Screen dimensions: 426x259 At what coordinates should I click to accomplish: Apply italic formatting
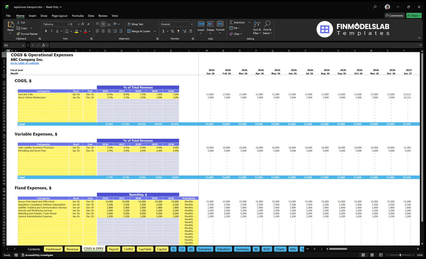[51, 31]
